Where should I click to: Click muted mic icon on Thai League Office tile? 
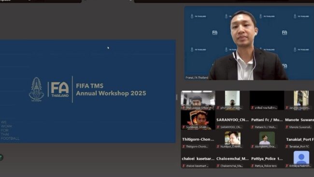(184, 108)
